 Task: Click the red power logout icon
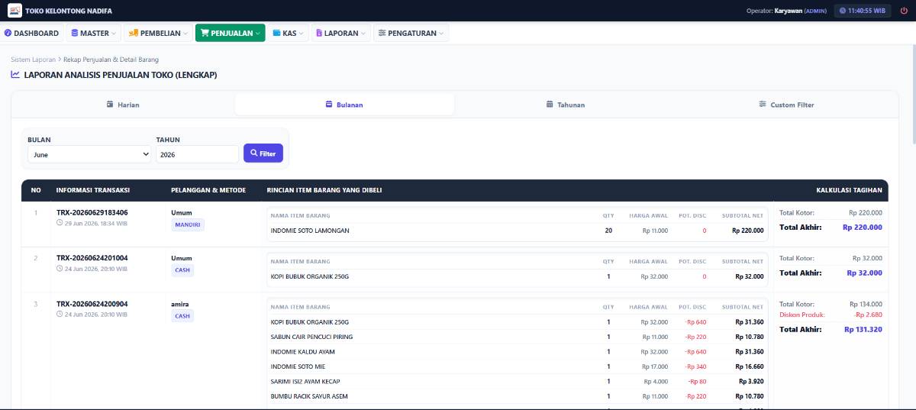tap(905, 11)
